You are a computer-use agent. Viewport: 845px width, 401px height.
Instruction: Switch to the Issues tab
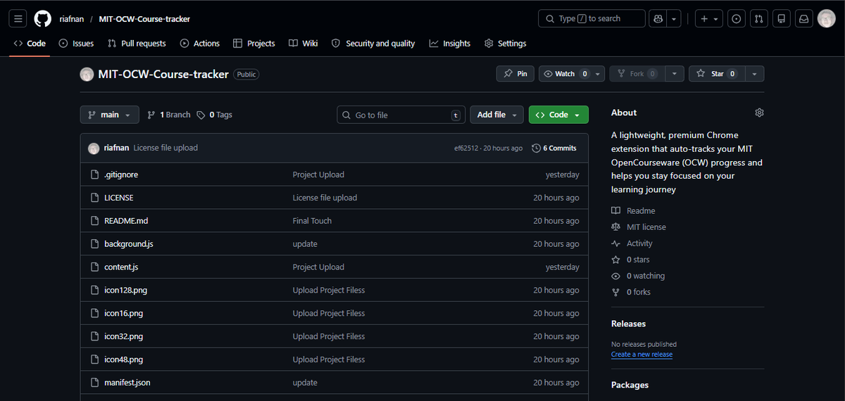click(76, 44)
